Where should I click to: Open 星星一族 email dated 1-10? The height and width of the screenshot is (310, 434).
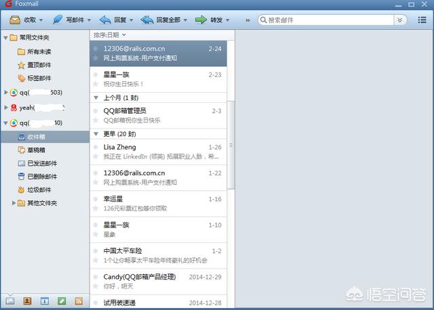coord(158,229)
